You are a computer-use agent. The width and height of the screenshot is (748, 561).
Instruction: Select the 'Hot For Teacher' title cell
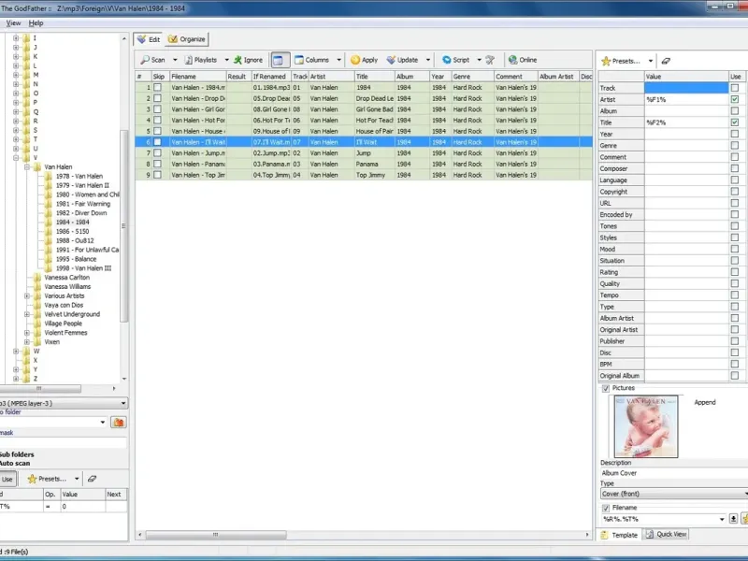375,121
